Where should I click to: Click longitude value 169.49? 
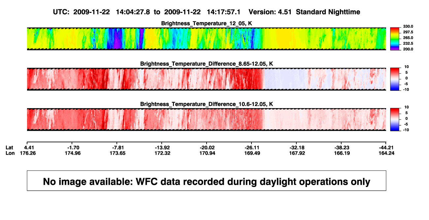pyautogui.click(x=252, y=153)
